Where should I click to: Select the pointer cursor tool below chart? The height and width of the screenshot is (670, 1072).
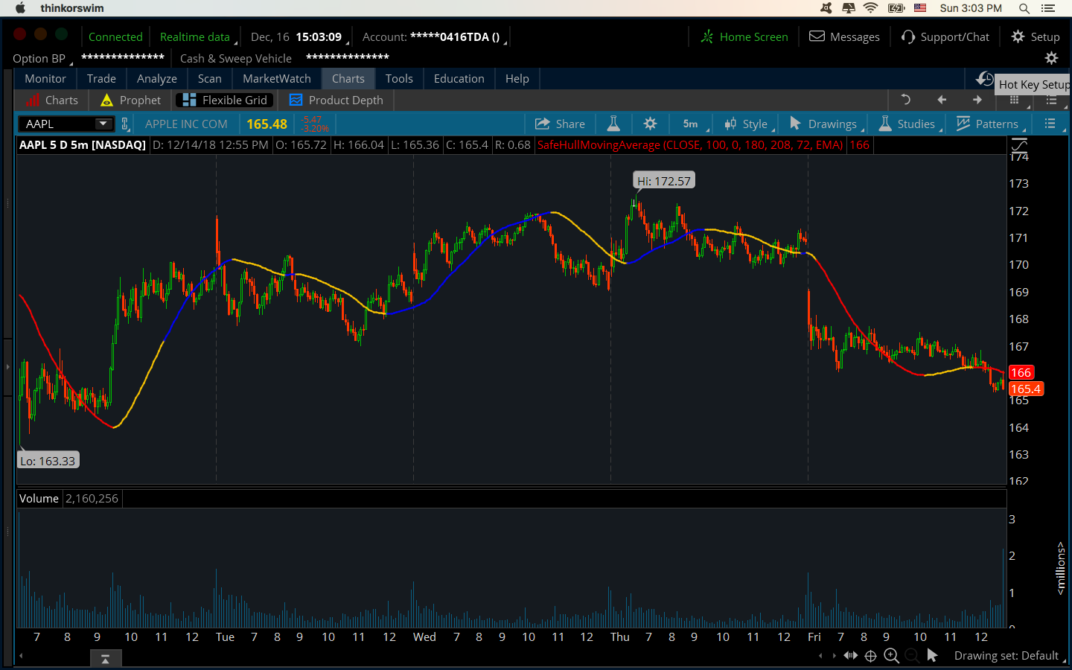(932, 656)
